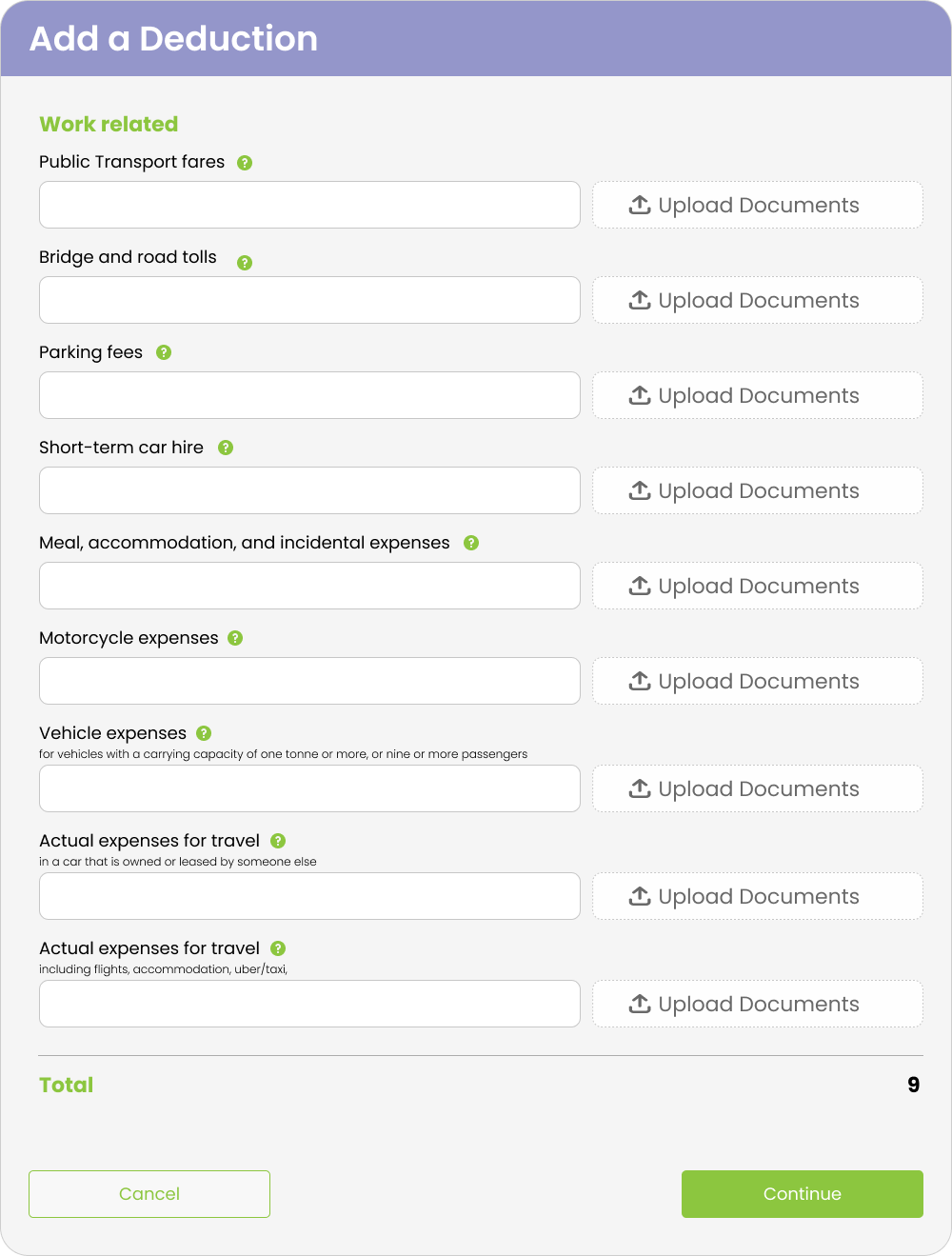The image size is (952, 1256).
Task: Click help icon next to Bridge and road tolls
Action: [x=245, y=263]
